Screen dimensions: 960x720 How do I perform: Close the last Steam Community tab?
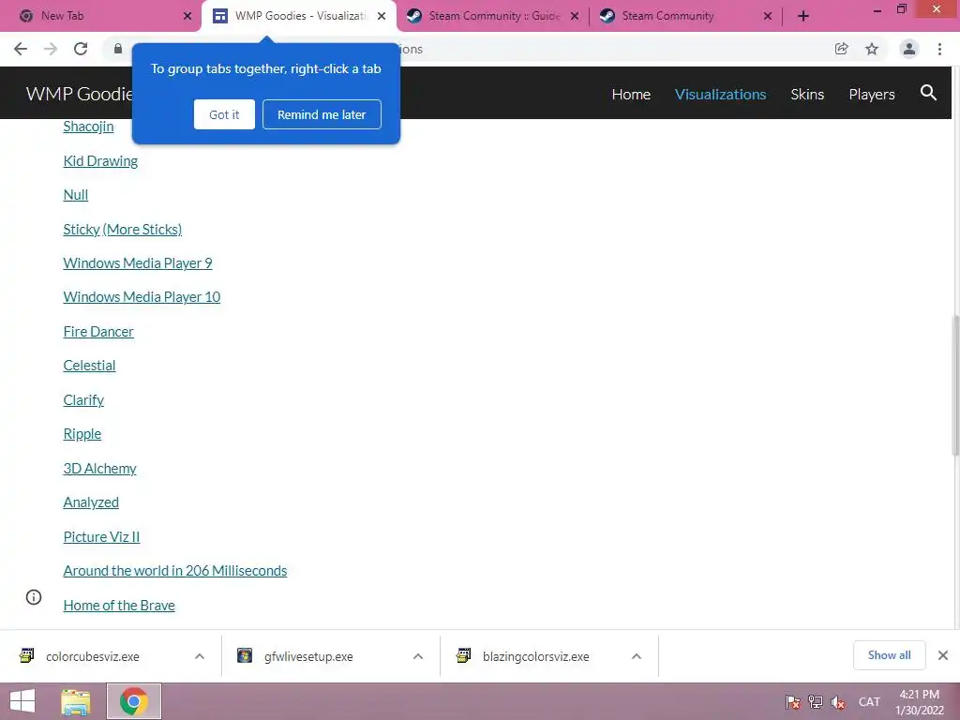[x=768, y=17]
